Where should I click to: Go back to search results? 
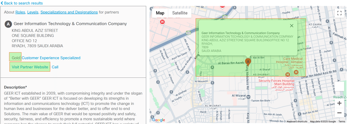(22, 3)
